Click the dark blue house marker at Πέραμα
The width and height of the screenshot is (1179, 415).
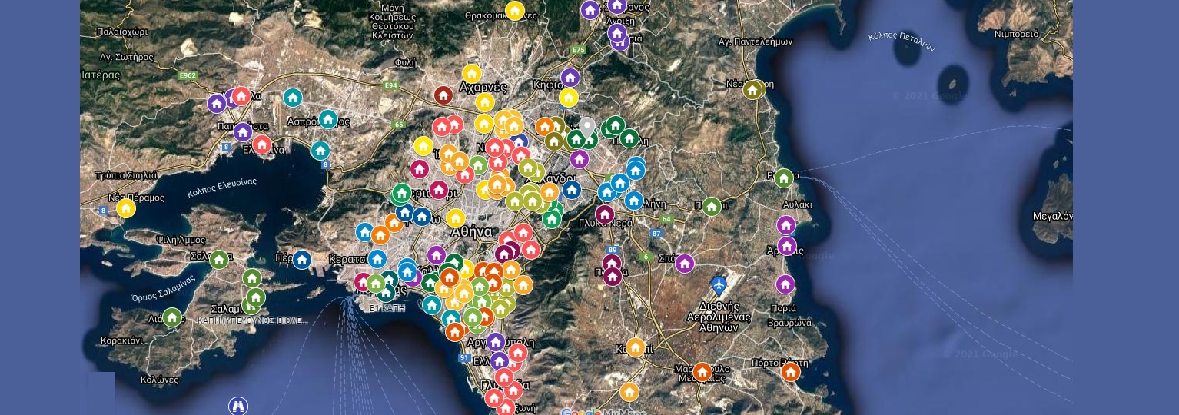click(302, 260)
